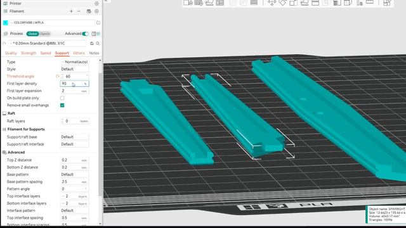Open the Interface pattern dropdown
Viewport: 406px width, 228px height.
click(x=75, y=210)
